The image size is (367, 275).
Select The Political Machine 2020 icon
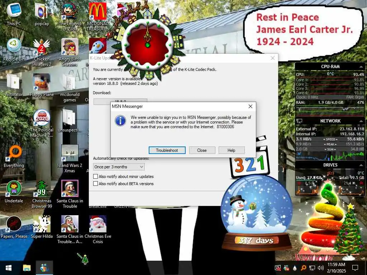point(42,124)
